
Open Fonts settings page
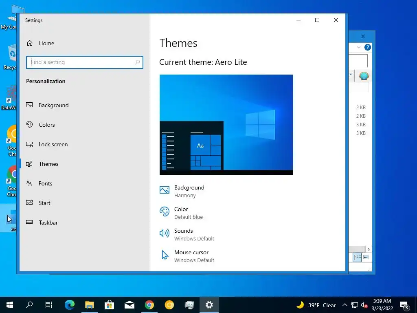click(x=85, y=183)
